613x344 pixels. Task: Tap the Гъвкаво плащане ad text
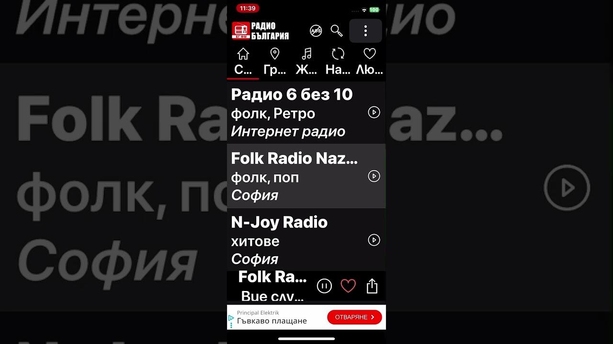272,321
